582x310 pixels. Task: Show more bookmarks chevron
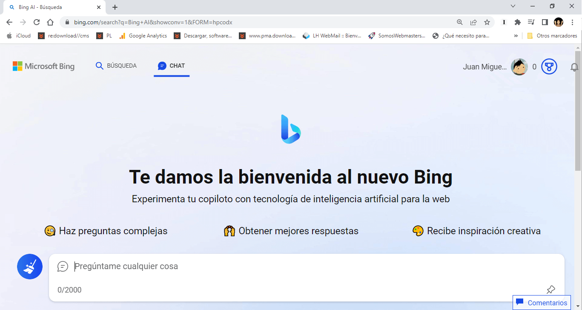pos(516,36)
